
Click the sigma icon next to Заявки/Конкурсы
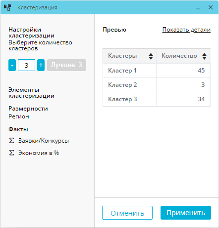(11, 141)
